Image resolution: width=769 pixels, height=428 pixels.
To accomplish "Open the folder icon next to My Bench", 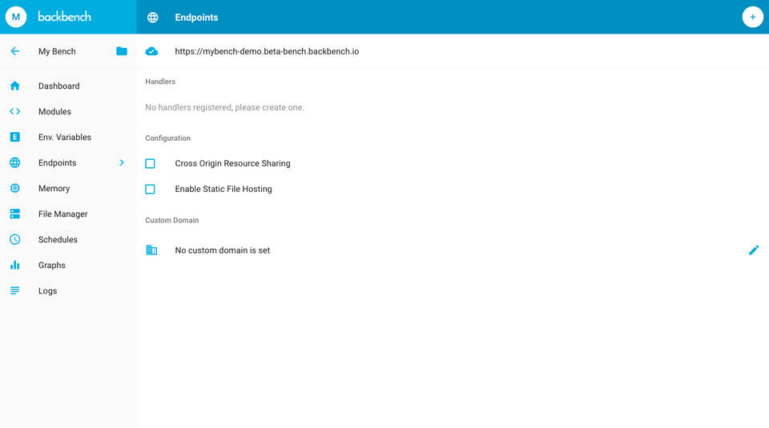I will point(122,51).
